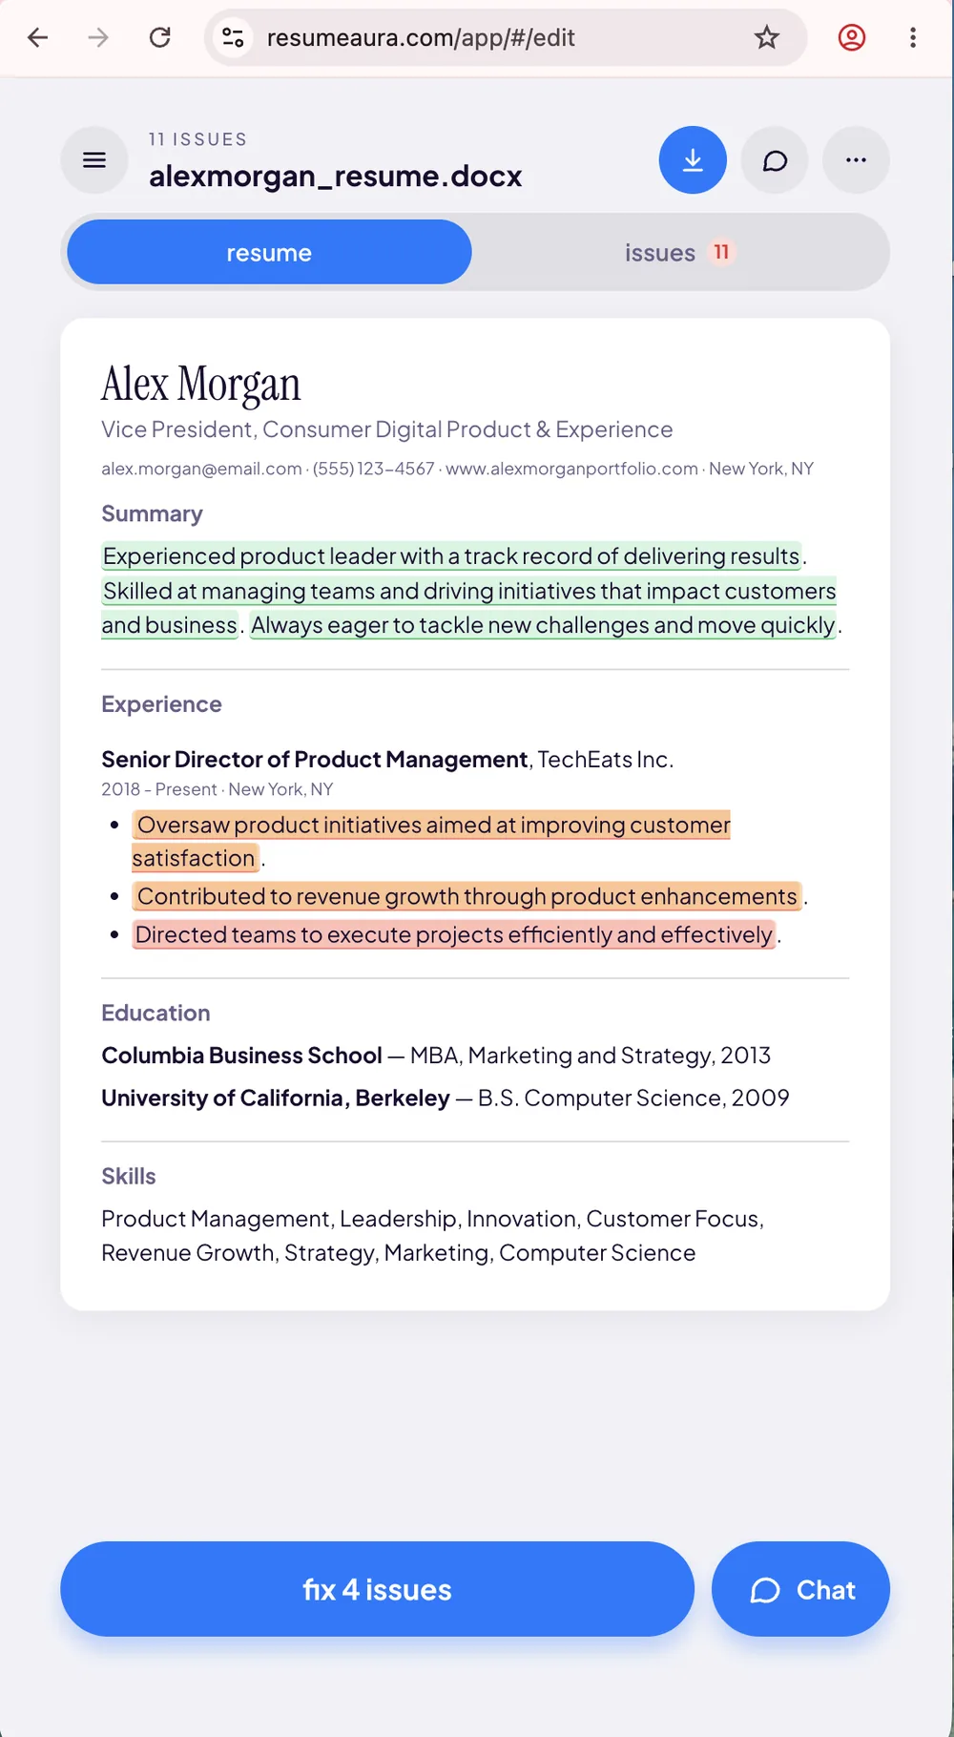
Task: Go back to previous page
Action: 38,37
